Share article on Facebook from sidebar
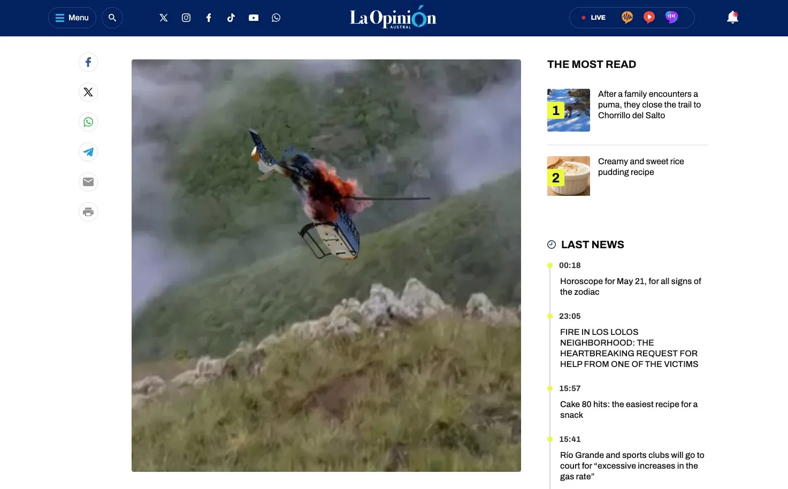Viewport: 788px width, 489px height. point(88,62)
